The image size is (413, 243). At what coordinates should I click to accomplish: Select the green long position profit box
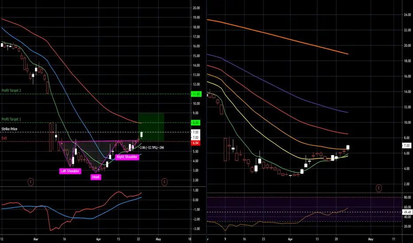point(151,127)
